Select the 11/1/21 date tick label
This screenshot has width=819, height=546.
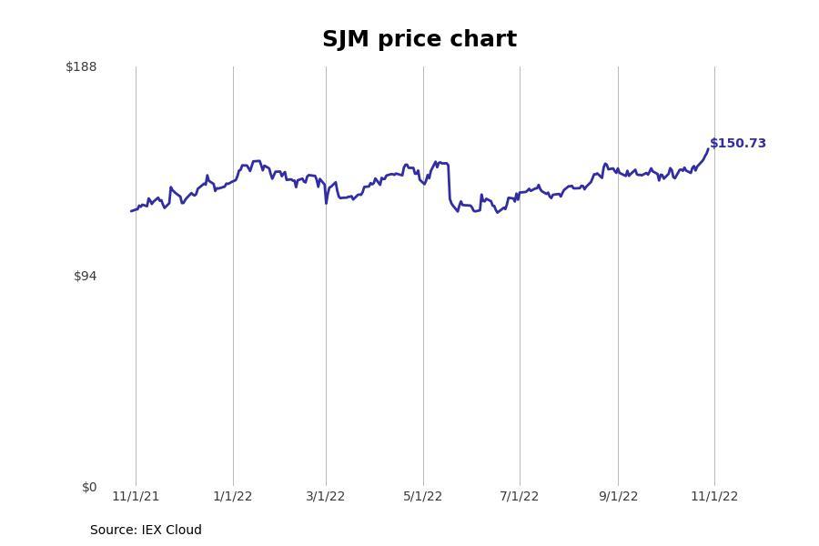coord(136,496)
